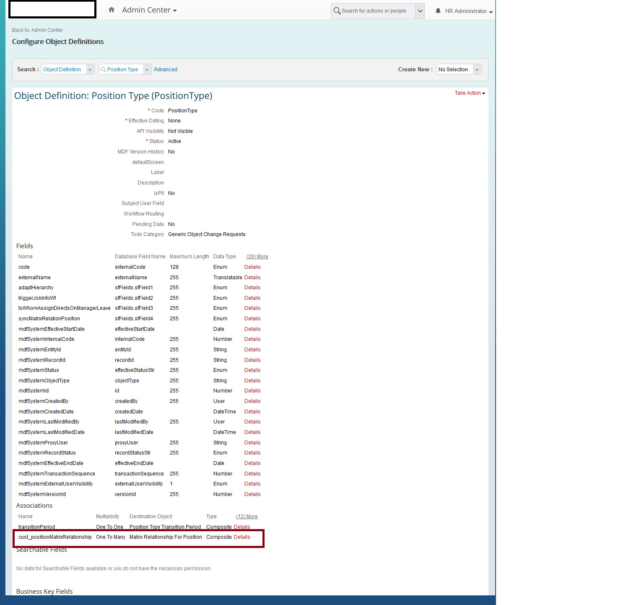Click the sfFields.sfField1 database name
This screenshot has width=644, height=605.
tap(134, 288)
